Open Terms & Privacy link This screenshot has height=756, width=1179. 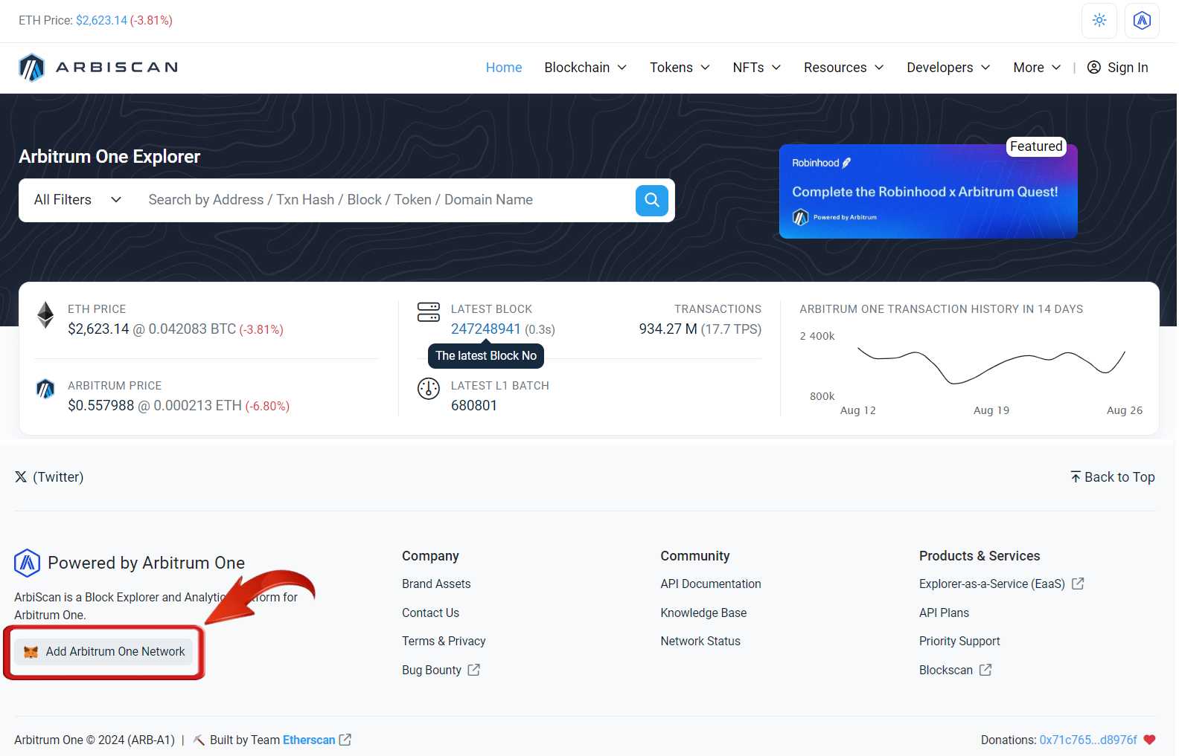[444, 642]
